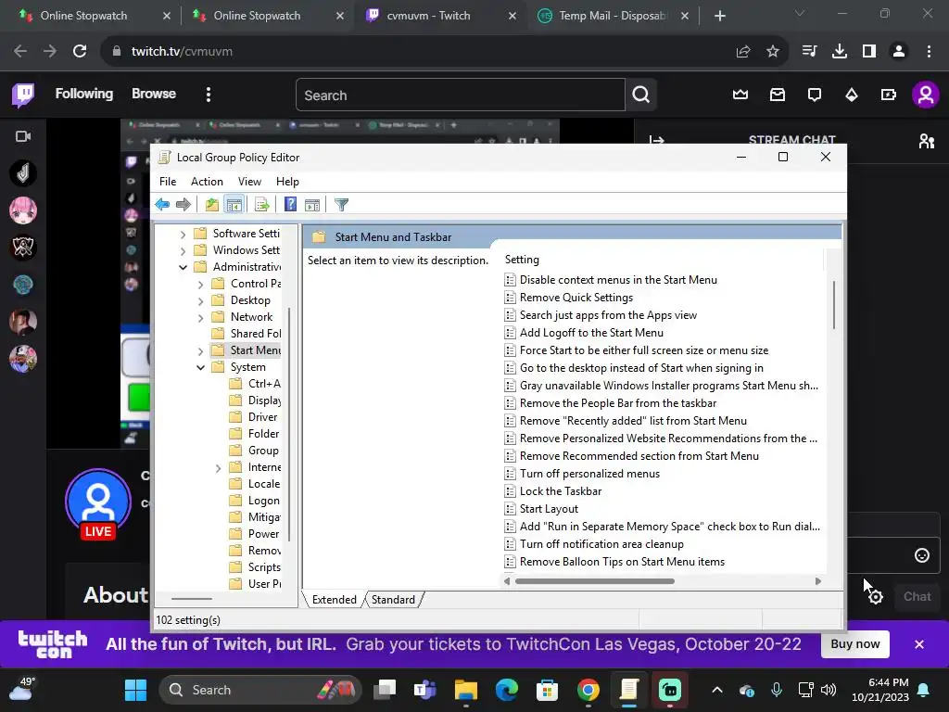This screenshot has width=949, height=712.
Task: Open the Twitch Whispers chat bubble icon
Action: pyautogui.click(x=815, y=95)
